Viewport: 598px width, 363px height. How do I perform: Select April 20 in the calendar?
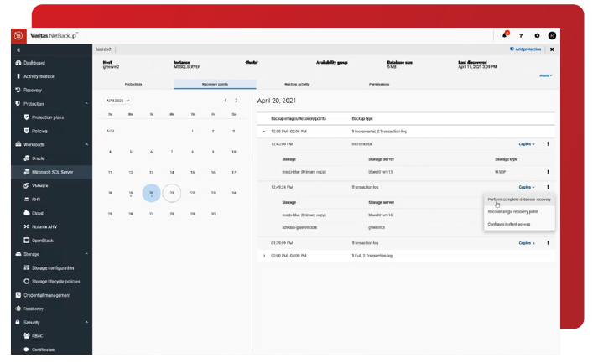(x=152, y=193)
